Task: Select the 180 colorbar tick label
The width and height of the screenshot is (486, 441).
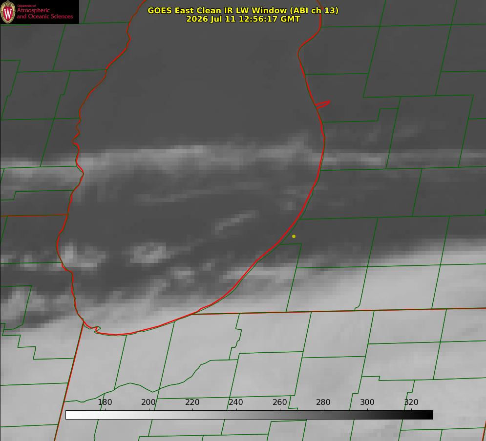Action: coord(105,402)
